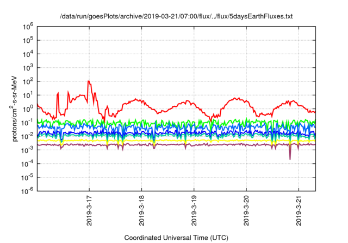The height and width of the screenshot is (243, 348).
Task: Click the 2019-3-18 date label
Action: coord(141,210)
